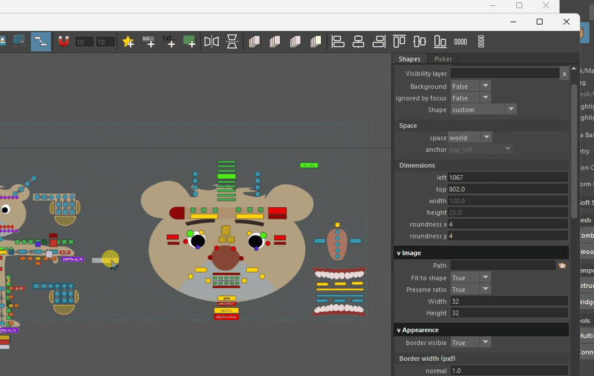This screenshot has height=376, width=594.
Task: Flip selection vertically with mirror icon
Action: coord(232,41)
